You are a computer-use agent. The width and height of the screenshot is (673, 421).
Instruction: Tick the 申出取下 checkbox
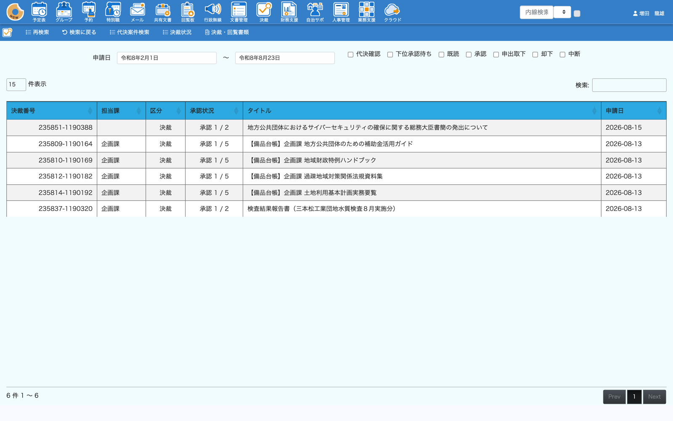(x=496, y=55)
